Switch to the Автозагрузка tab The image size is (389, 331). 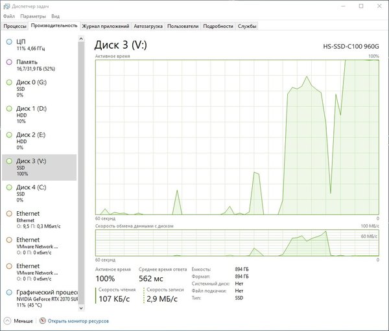point(148,26)
